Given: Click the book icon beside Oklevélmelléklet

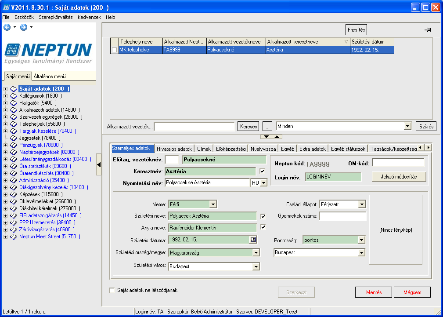Looking at the screenshot, I should click(14, 201).
